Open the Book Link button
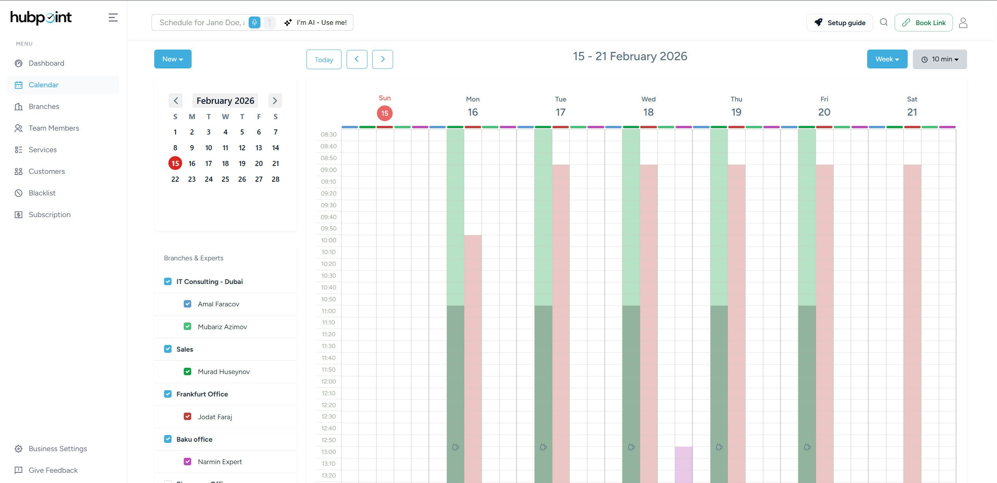This screenshot has width=997, height=483. click(924, 22)
